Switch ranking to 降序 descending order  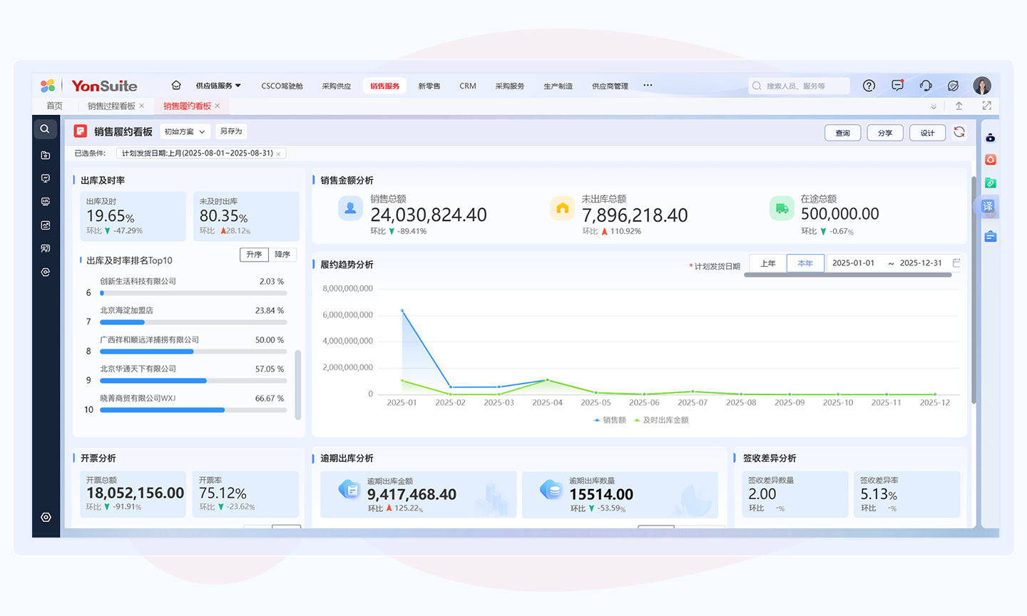click(282, 255)
